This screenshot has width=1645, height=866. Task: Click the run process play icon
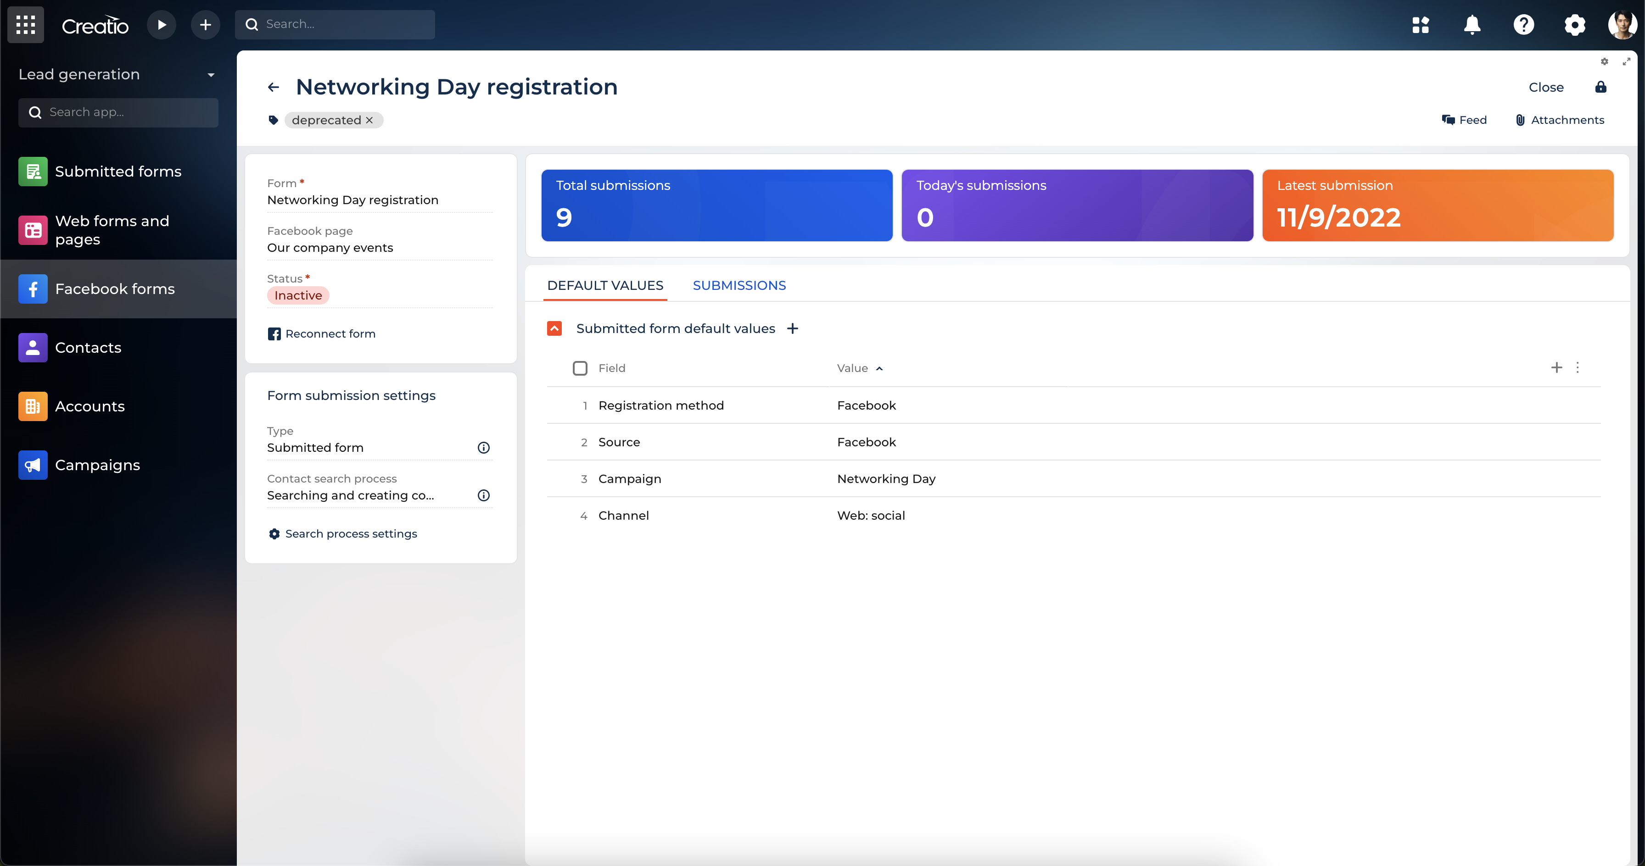click(x=162, y=25)
